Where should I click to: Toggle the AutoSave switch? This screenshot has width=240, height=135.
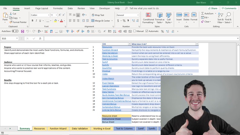click(15, 31)
